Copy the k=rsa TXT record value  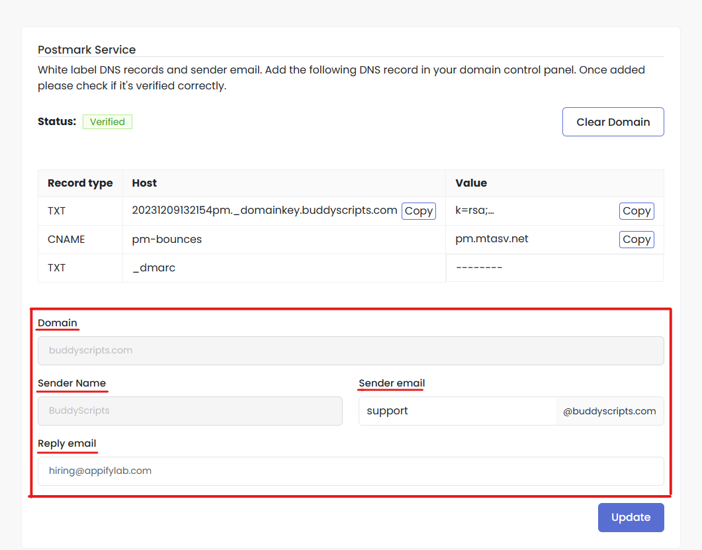point(636,211)
